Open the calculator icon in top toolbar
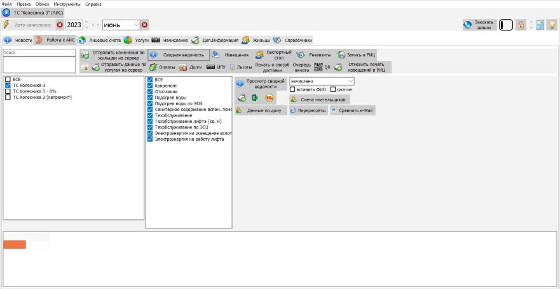 tap(540, 25)
